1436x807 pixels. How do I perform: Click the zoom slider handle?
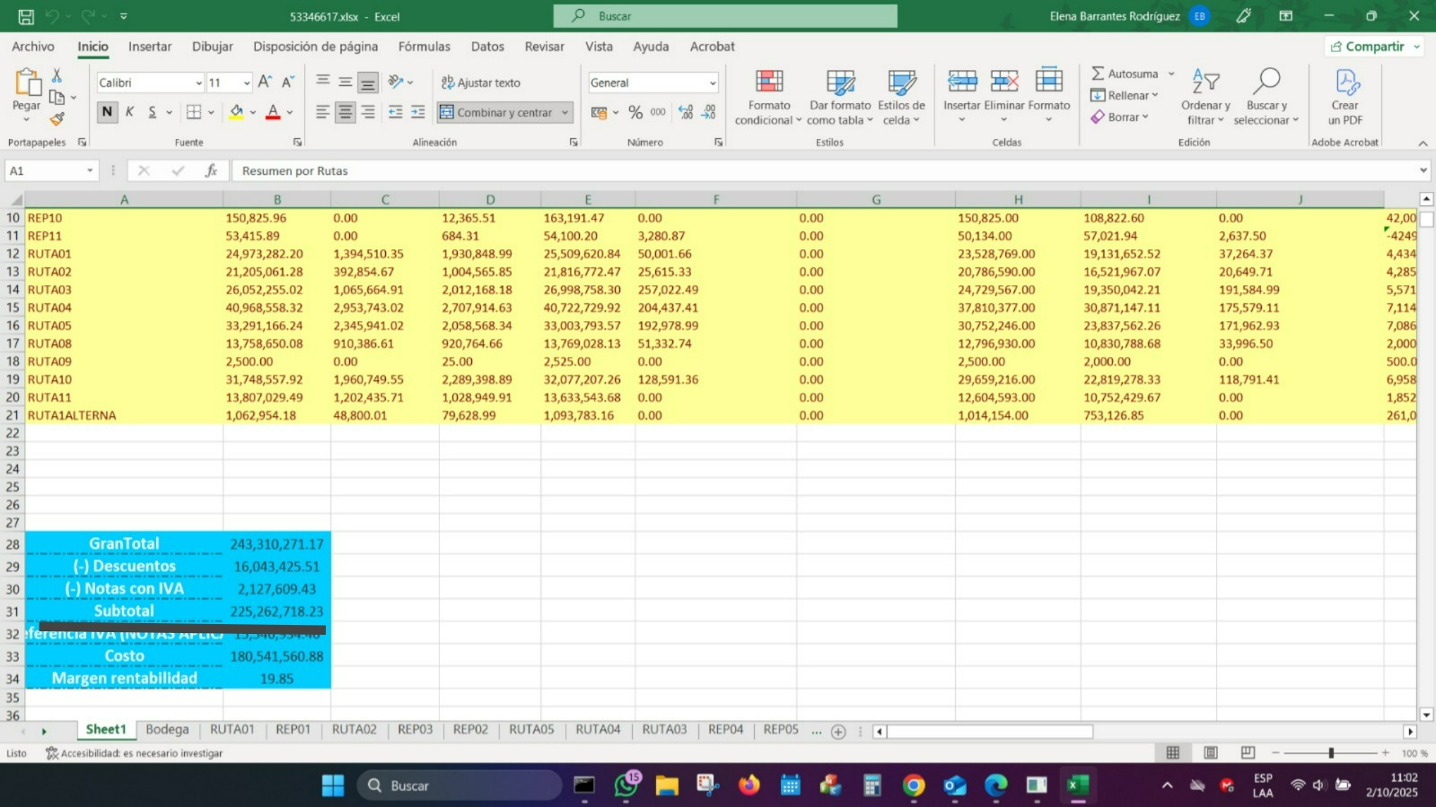click(1331, 753)
